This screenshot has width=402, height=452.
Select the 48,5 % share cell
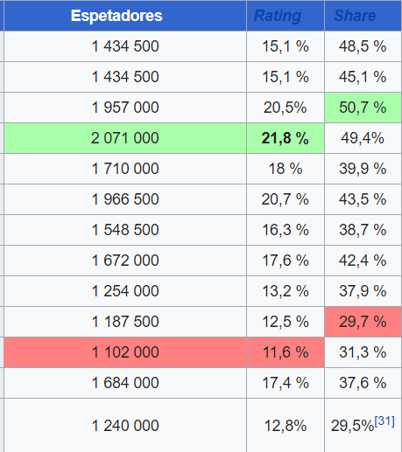[363, 46]
